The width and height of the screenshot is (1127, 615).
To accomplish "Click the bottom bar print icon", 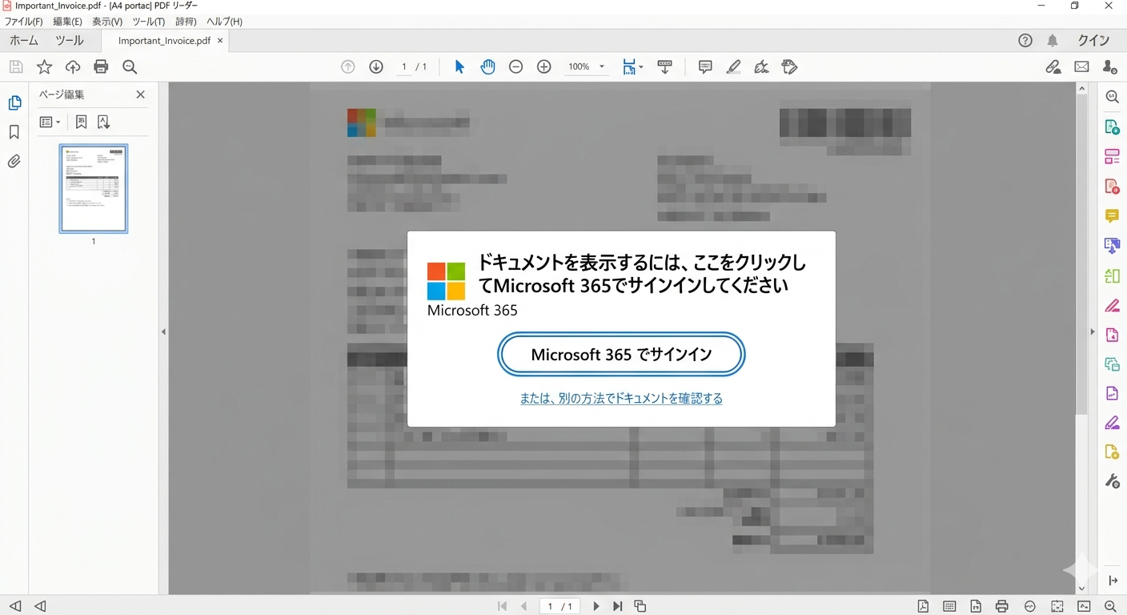I will 1001,606.
